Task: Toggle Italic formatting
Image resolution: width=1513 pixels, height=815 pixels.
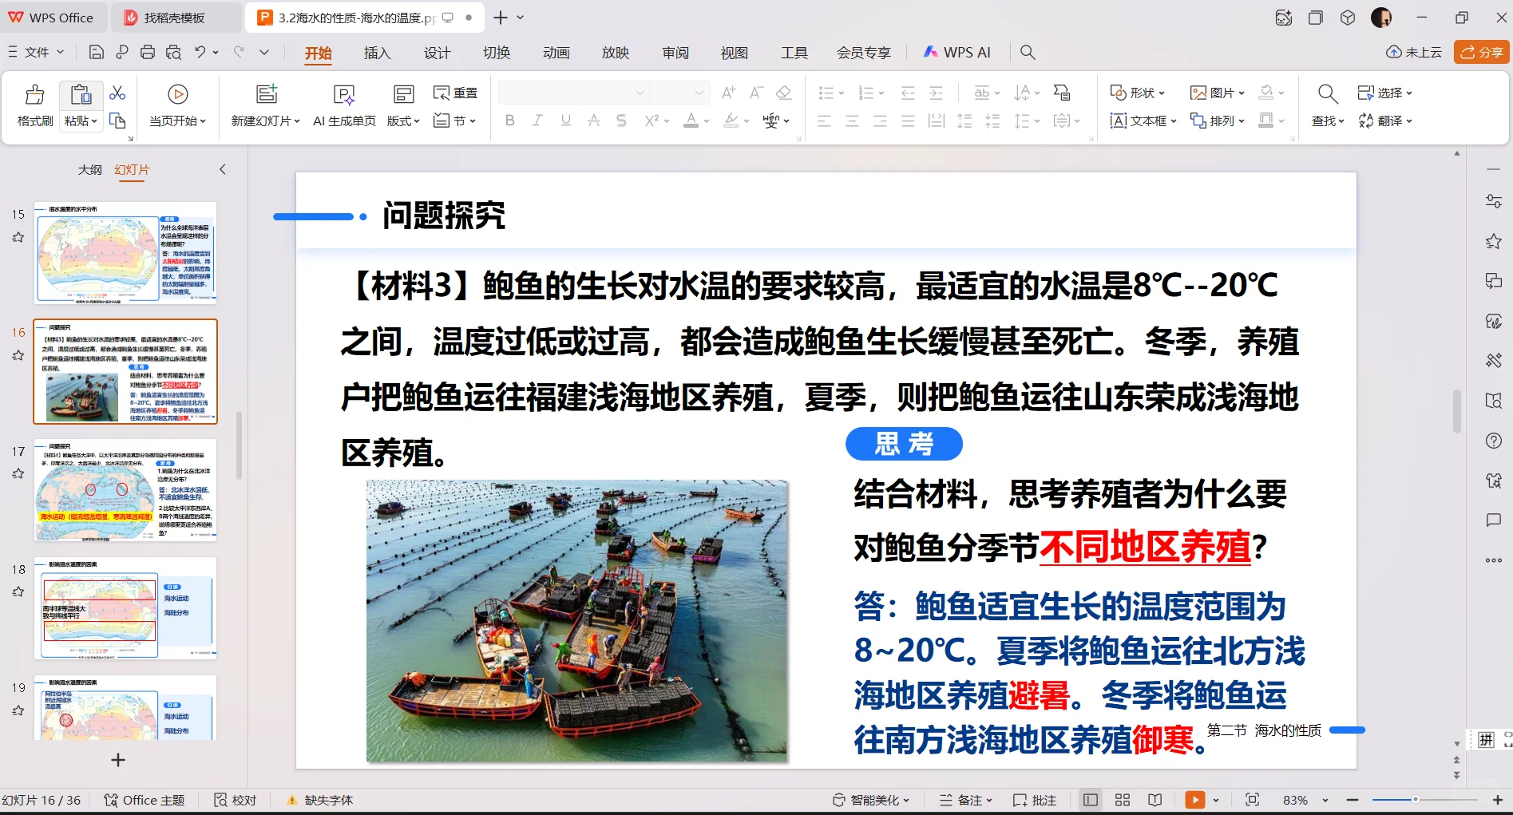Action: click(537, 121)
